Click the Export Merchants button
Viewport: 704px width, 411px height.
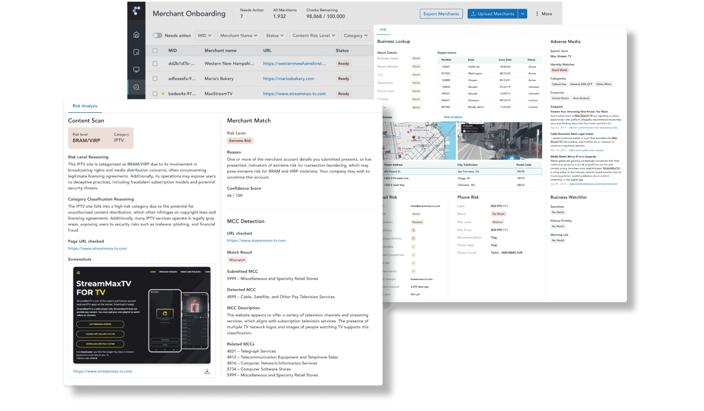pyautogui.click(x=441, y=14)
